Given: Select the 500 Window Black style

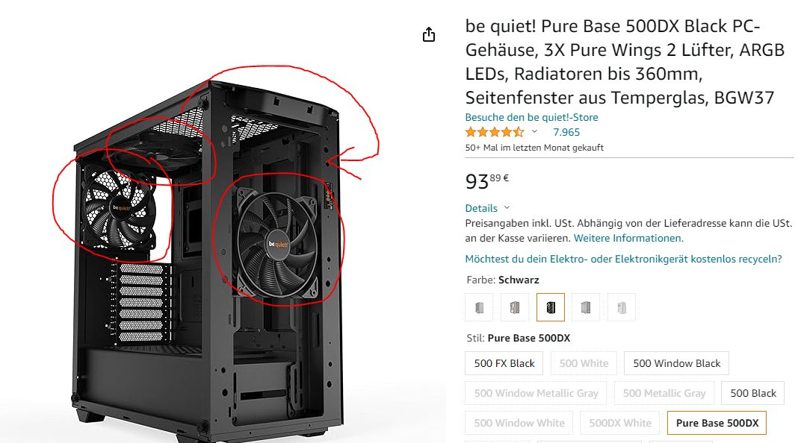Looking at the screenshot, I should point(676,363).
